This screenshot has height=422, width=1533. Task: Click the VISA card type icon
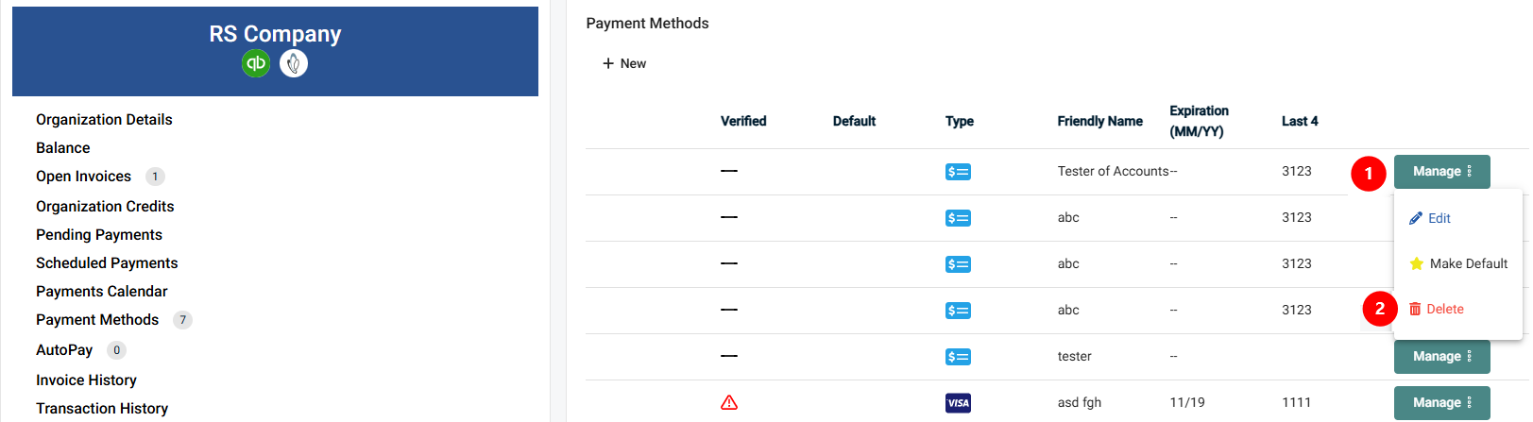[x=958, y=403]
